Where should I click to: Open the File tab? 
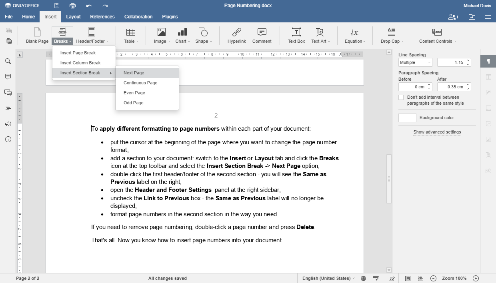9,17
